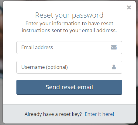
Task: Select the reset instructions paragraph text
Action: (x=69, y=27)
